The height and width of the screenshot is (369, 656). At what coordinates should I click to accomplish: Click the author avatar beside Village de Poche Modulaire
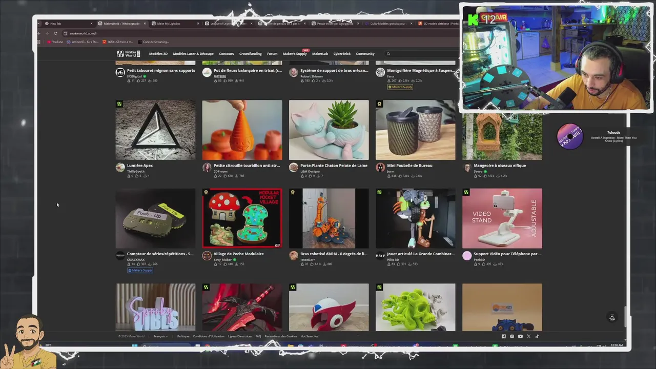click(207, 256)
